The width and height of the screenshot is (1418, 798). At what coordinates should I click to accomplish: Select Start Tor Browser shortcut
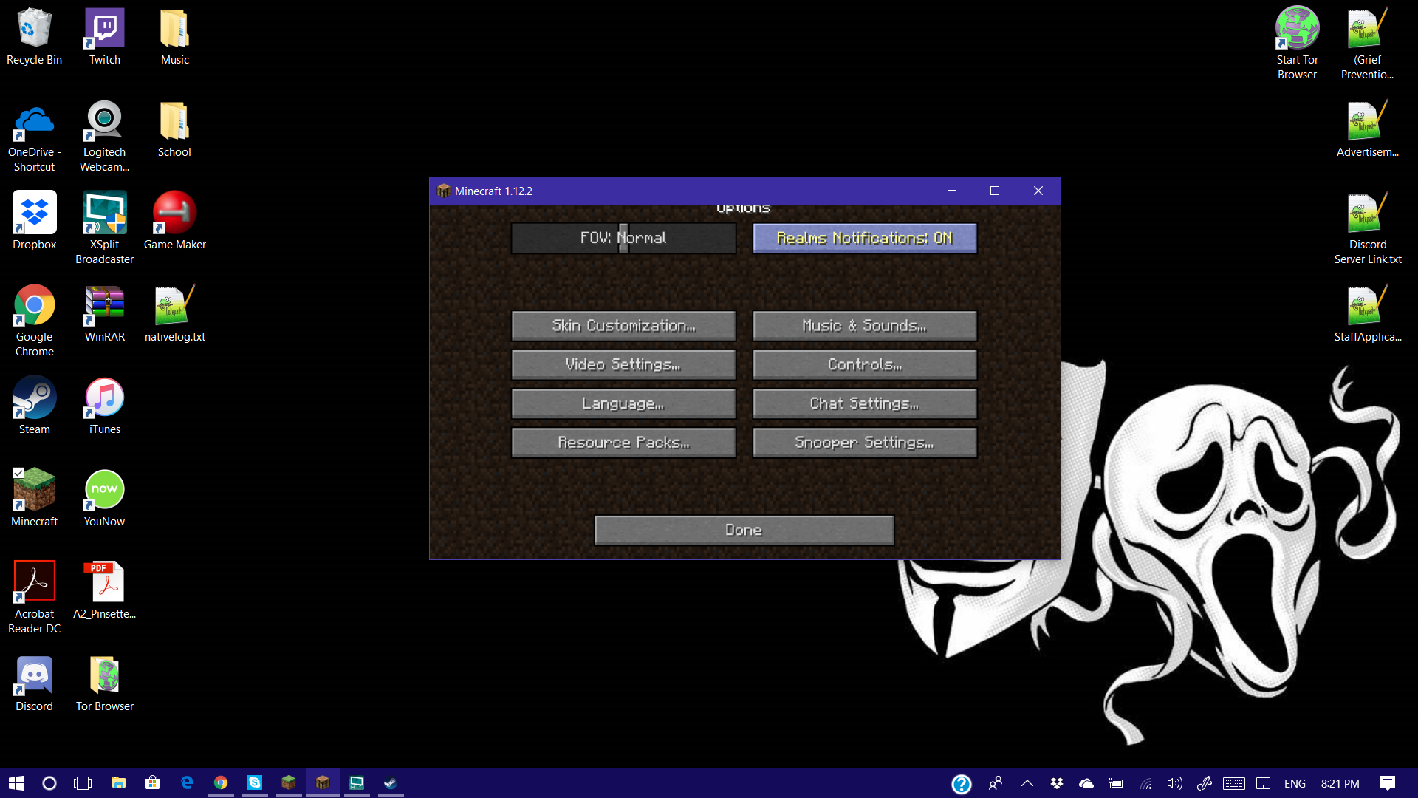click(1297, 30)
